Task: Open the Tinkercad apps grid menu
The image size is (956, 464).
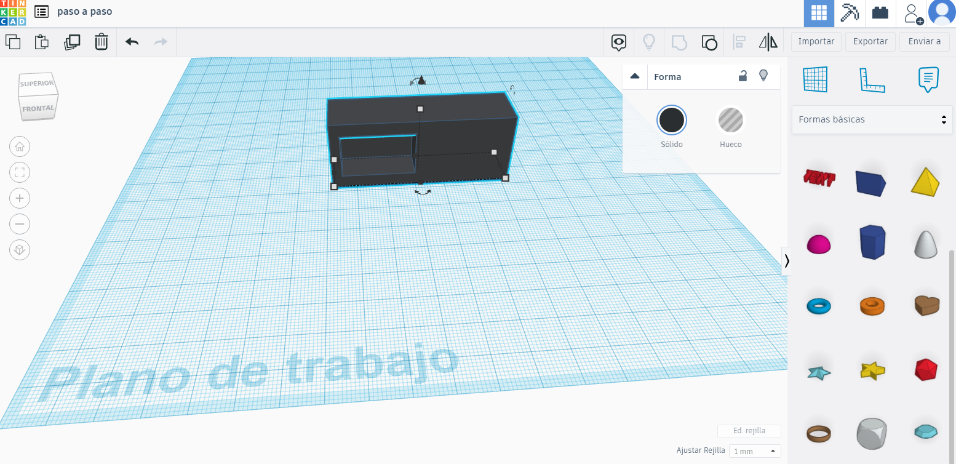Action: 818,13
